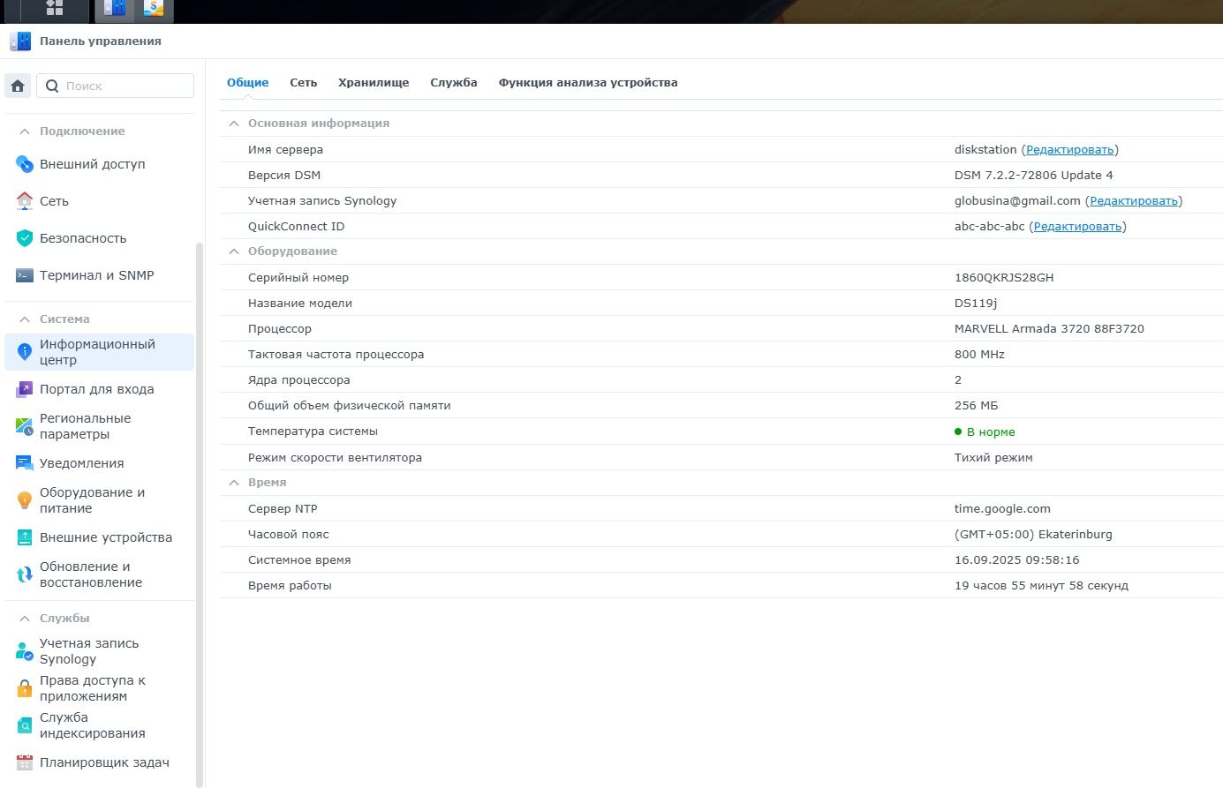Image resolution: width=1223 pixels, height=788 pixels.
Task: Open the Служба tab
Action: (454, 82)
